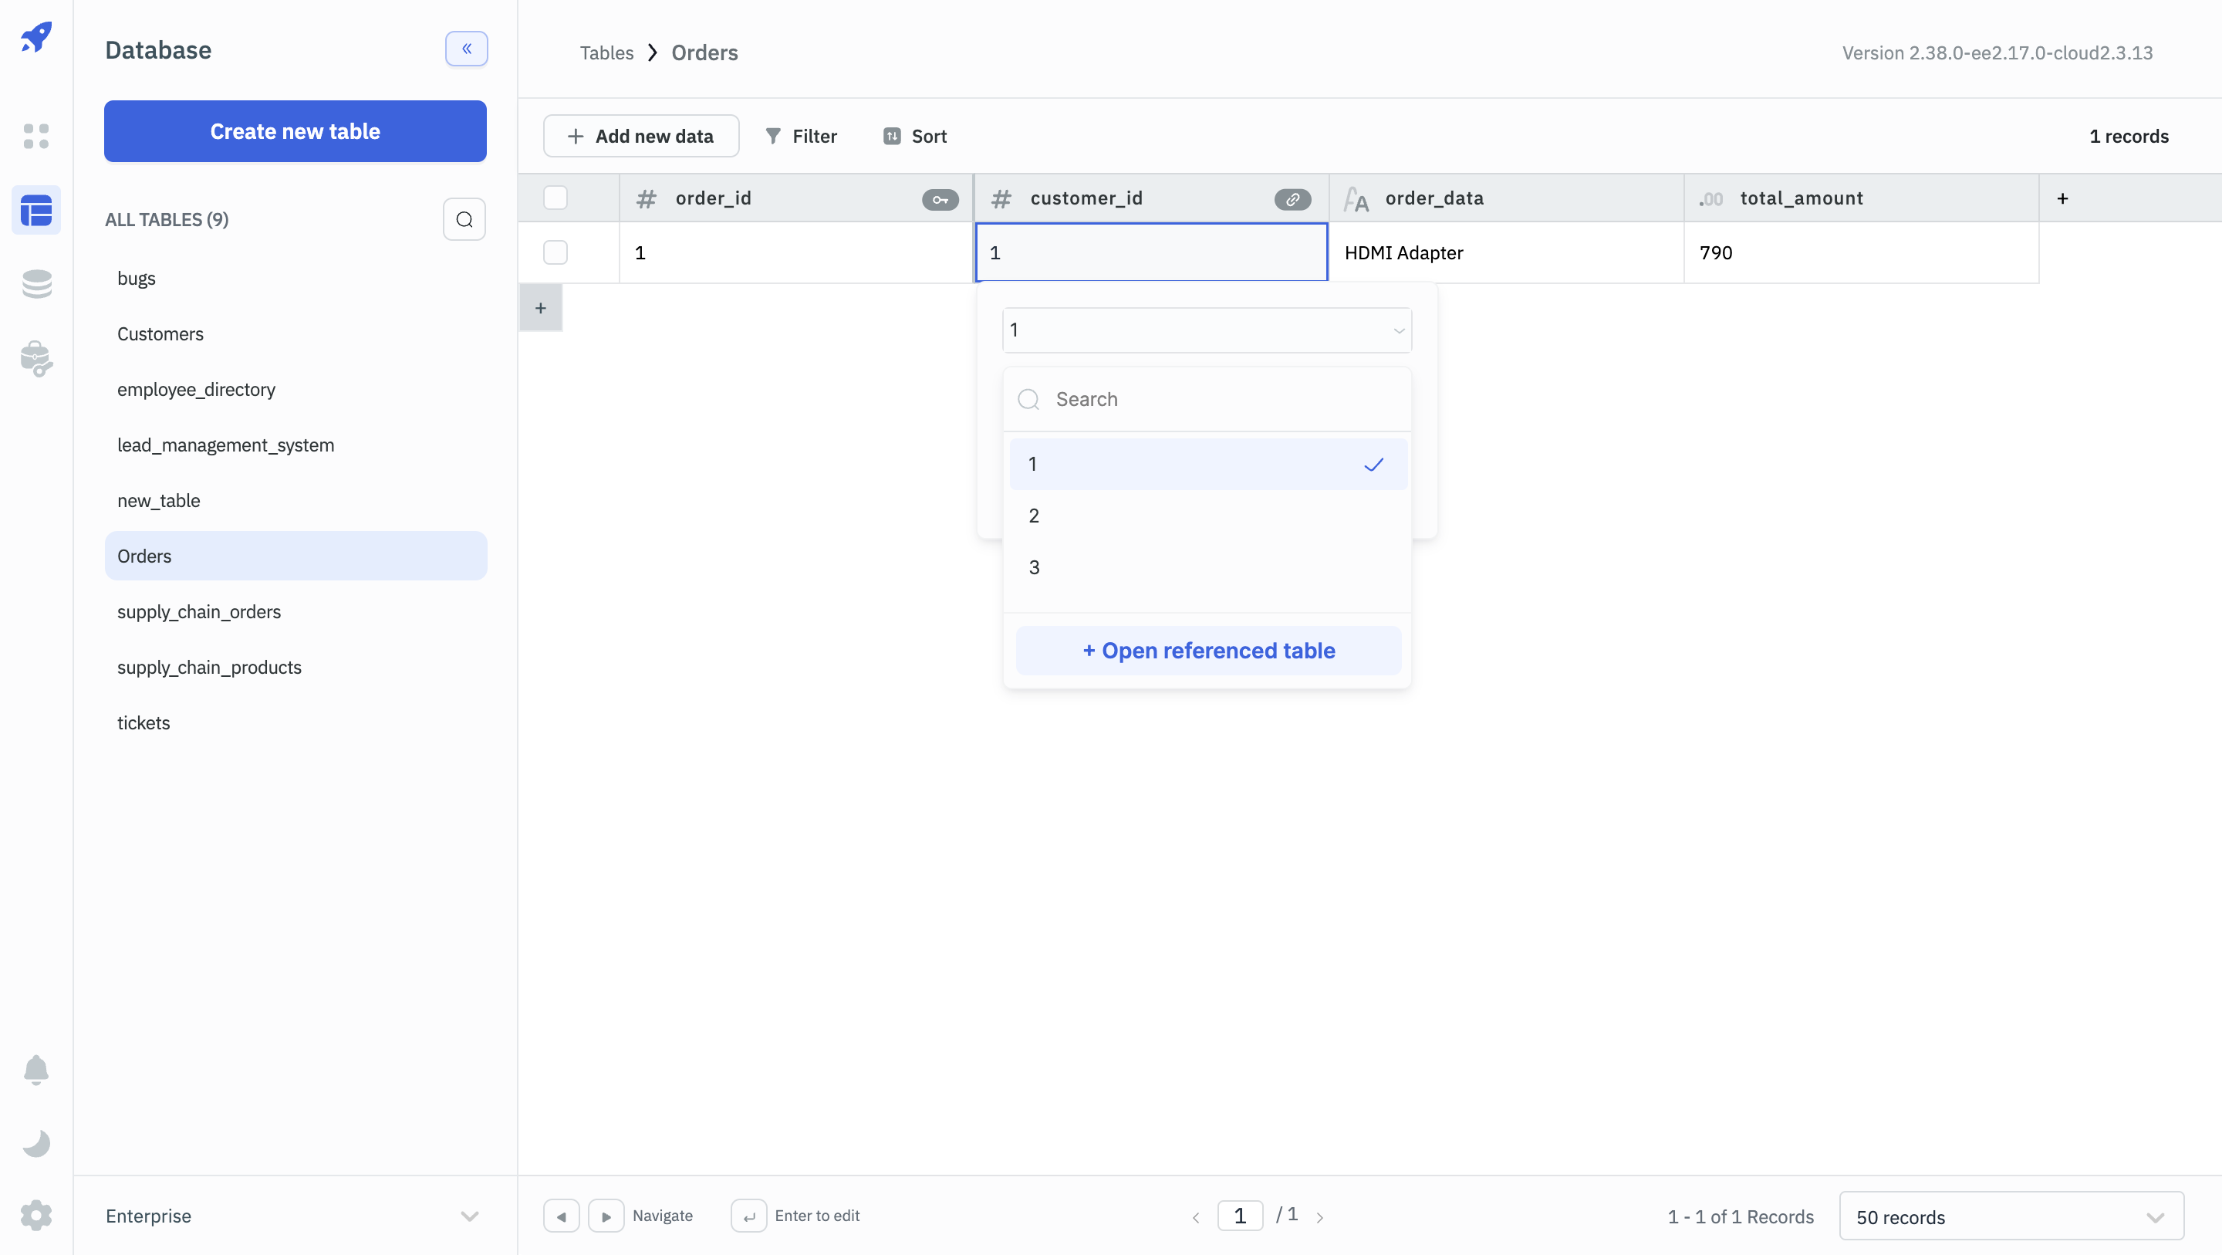Open the Customers table in the sidebar
Image resolution: width=2222 pixels, height=1255 pixels.
(160, 334)
